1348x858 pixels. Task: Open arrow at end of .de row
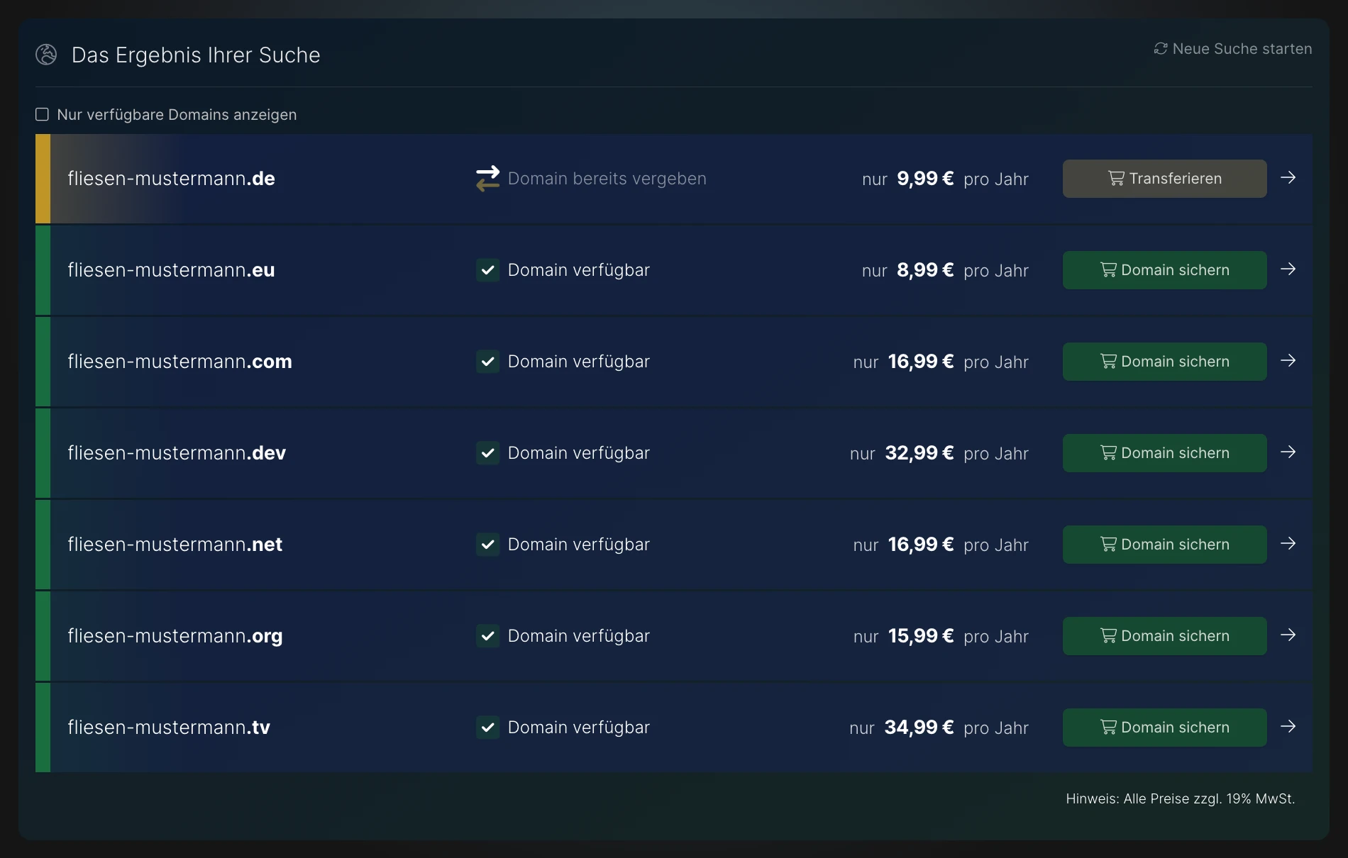(x=1288, y=177)
